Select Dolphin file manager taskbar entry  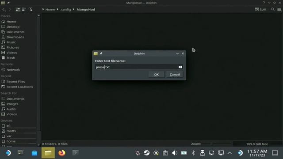click(48, 153)
